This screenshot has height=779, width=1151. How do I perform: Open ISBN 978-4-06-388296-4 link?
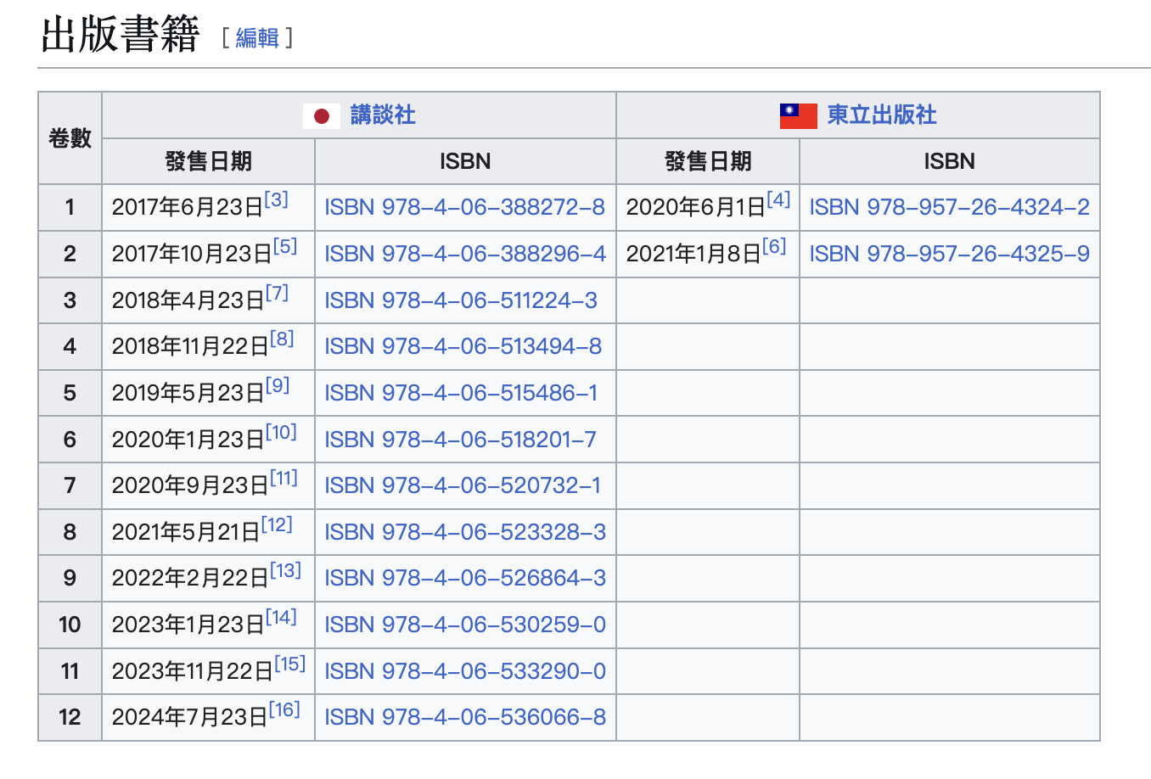465,254
